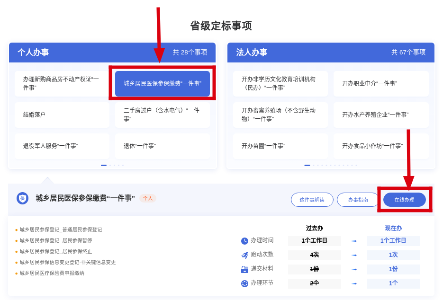This screenshot has width=443, height=300.
Task: Open the 办事指南 guide button
Action: 358,200
